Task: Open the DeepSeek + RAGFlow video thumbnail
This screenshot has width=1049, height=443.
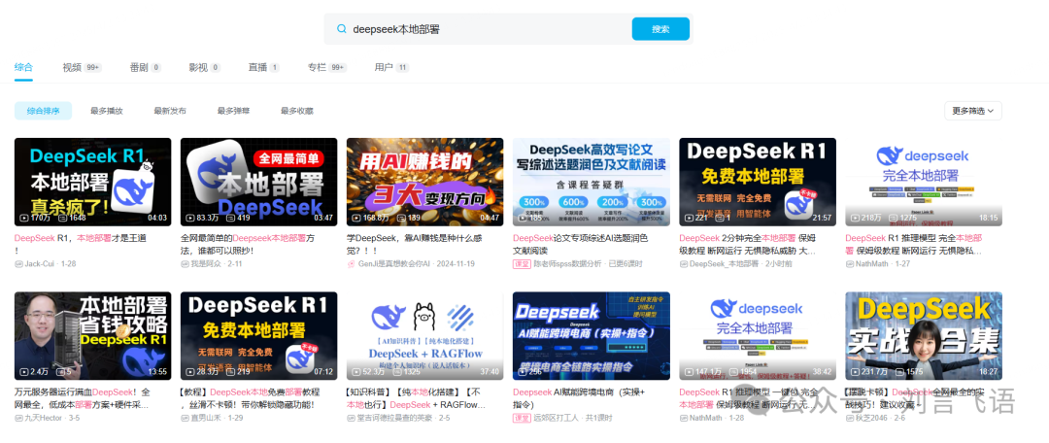Action: [424, 336]
